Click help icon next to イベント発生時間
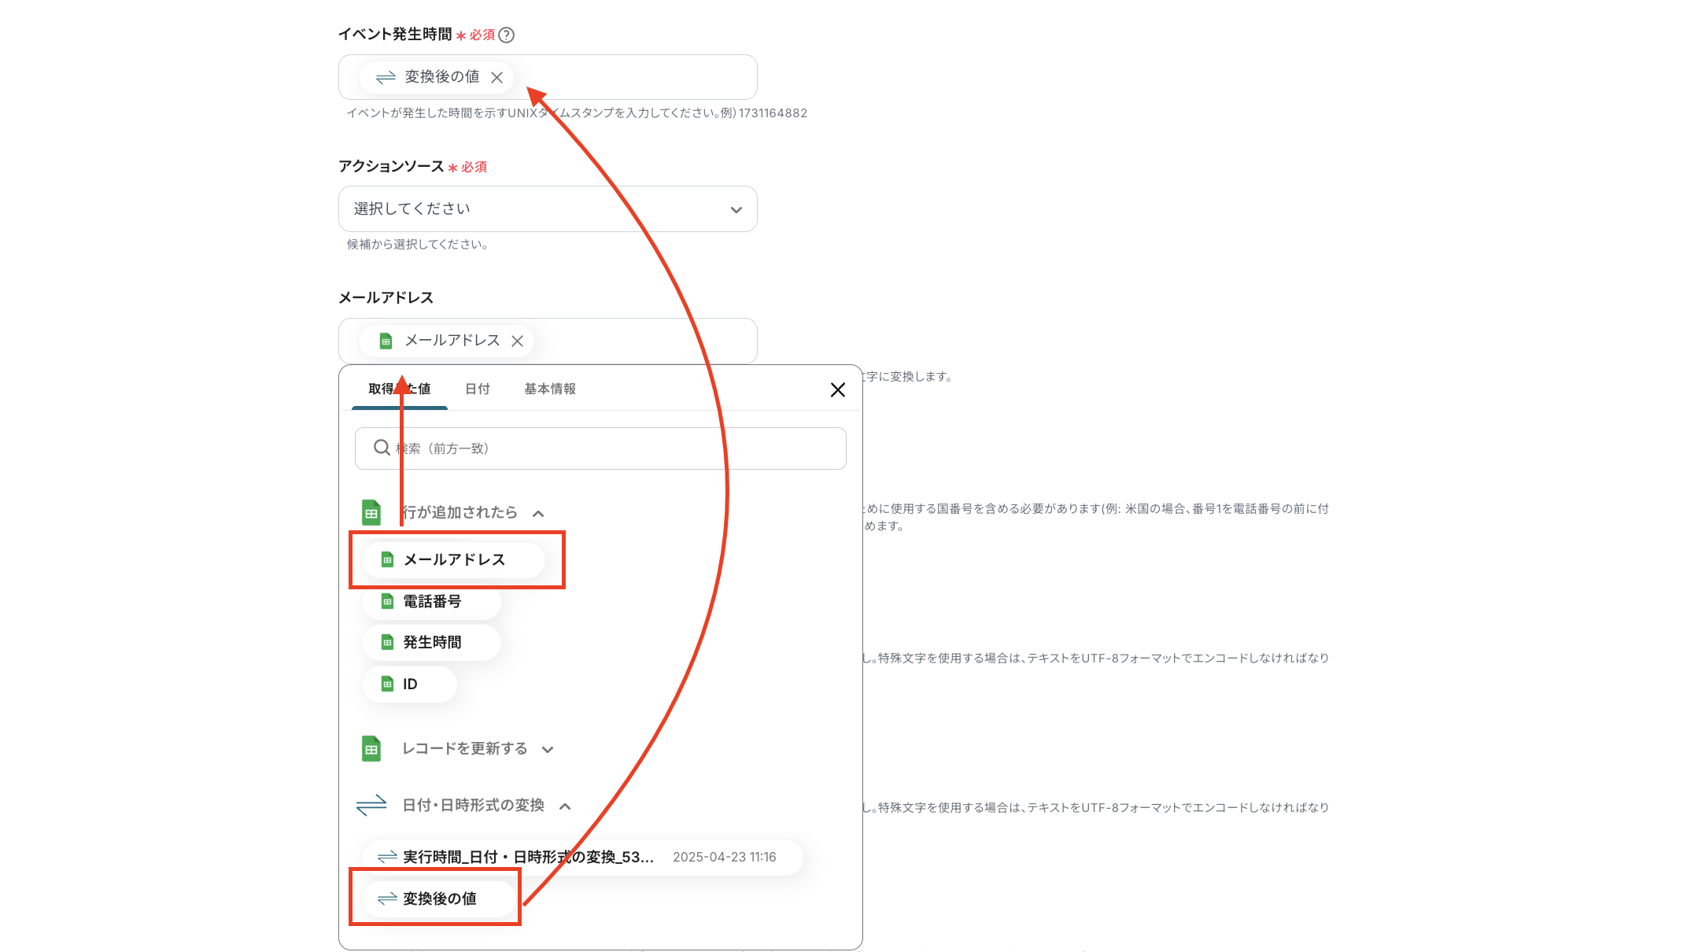This screenshot has height=952, width=1698. pyautogui.click(x=507, y=35)
